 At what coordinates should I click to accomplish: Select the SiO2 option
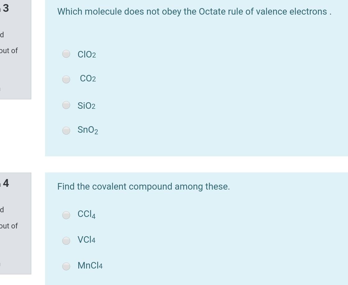66,105
